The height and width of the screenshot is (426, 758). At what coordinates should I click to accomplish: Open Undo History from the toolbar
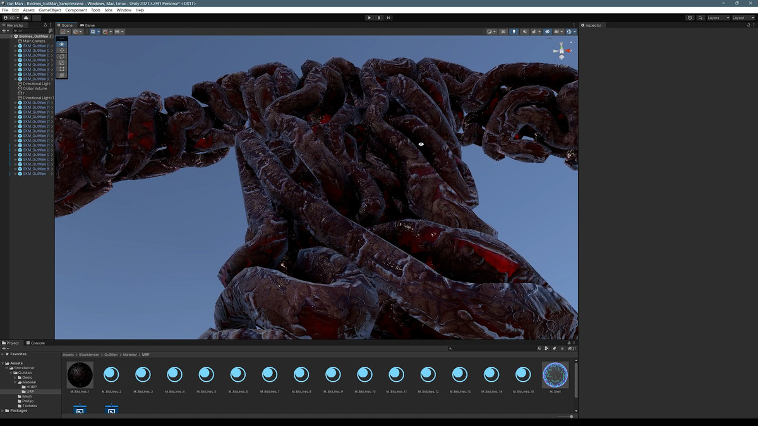[690, 18]
